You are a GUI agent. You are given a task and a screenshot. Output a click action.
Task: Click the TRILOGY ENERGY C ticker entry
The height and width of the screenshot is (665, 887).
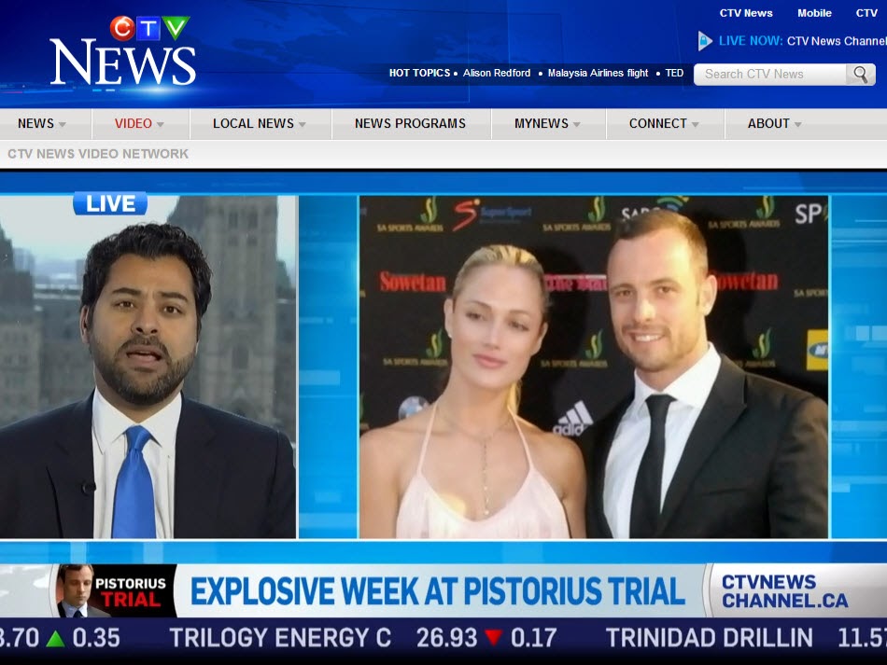281,638
